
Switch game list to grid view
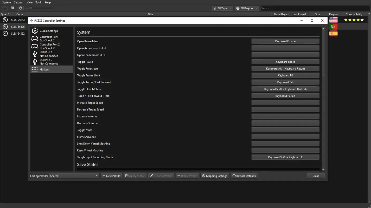12,8
